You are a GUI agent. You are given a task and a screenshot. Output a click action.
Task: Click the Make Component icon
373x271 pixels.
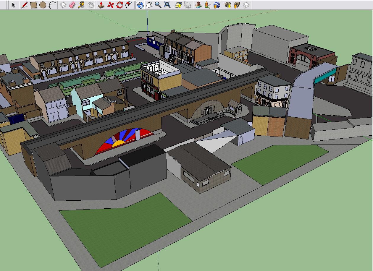[63, 5]
